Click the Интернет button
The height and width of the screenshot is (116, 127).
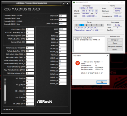pyautogui.click(x=115, y=40)
